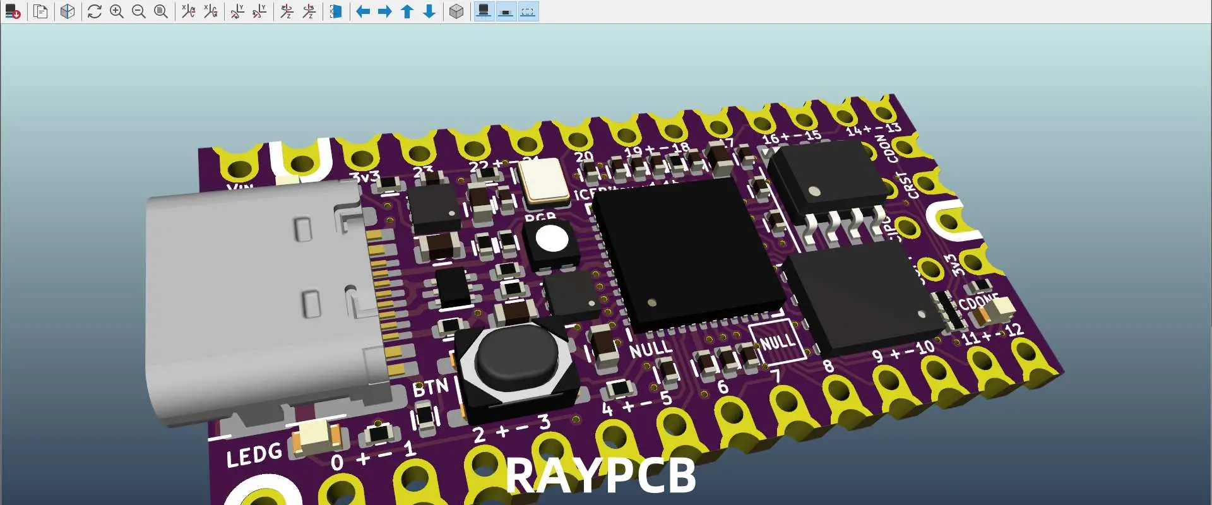1212x505 pixels.
Task: Toggle orthographic projection cube icon
Action: click(x=456, y=11)
